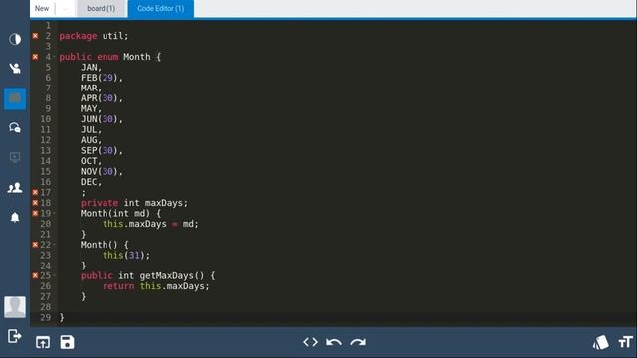
Task: Click "DEC," in the code
Action: tap(91, 182)
